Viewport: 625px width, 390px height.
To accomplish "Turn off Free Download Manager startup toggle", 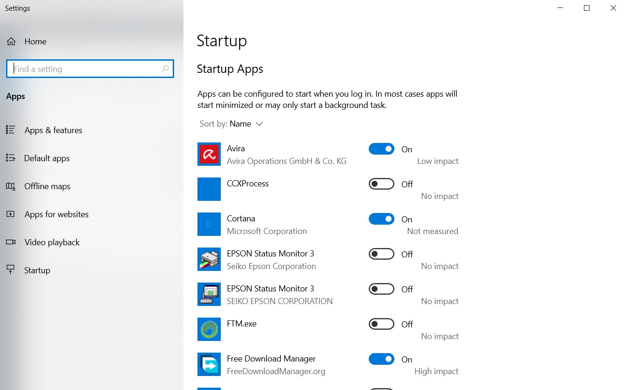I will pos(381,359).
